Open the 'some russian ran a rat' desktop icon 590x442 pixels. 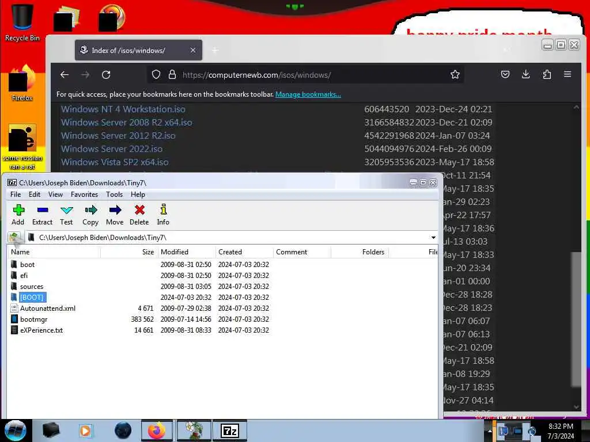pyautogui.click(x=22, y=147)
